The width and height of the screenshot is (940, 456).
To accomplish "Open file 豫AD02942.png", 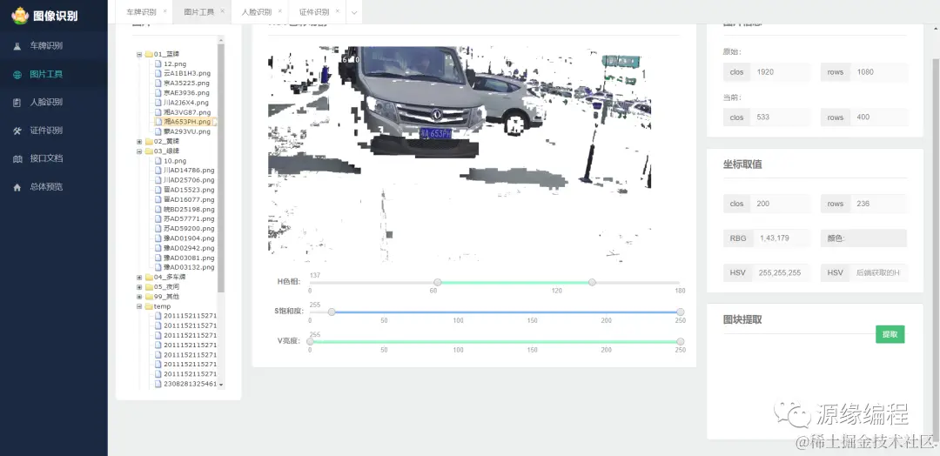I will (x=189, y=247).
